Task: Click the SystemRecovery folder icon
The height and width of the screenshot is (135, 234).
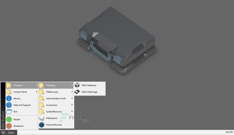Action: pos(41,112)
